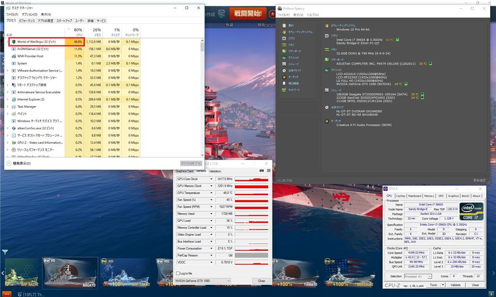Click the GPU-Z process icon in Task Manager

[14, 142]
